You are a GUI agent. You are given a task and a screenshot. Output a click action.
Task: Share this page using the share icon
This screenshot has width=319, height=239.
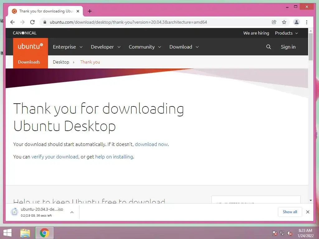coord(274,22)
